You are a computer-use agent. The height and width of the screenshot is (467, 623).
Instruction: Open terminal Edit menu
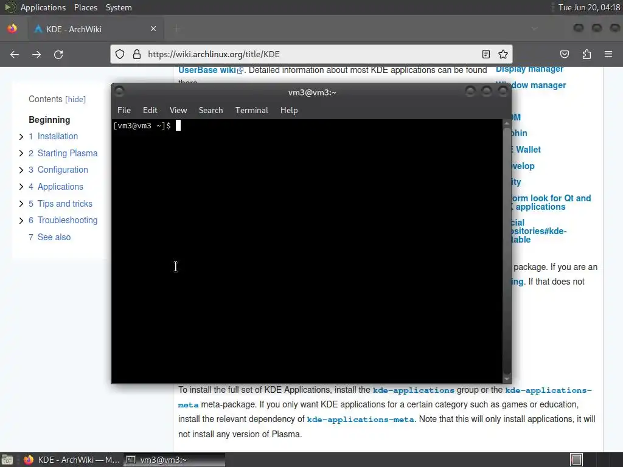(x=150, y=111)
